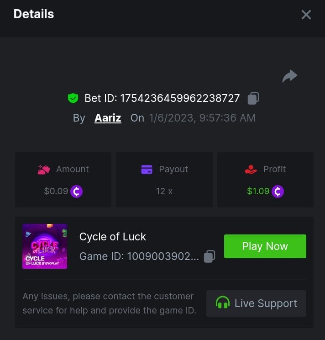The width and height of the screenshot is (325, 340).
Task: Click the coin icon beside $0.09
Action: [76, 191]
